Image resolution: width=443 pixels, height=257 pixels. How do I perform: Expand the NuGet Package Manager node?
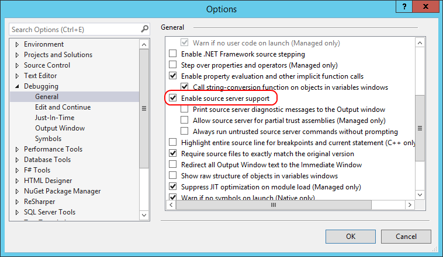[x=17, y=191]
